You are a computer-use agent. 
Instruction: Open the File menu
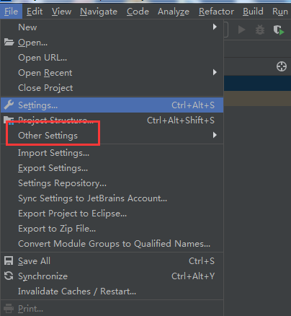point(12,12)
